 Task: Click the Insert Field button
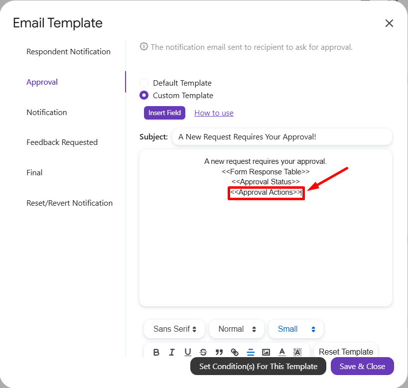164,113
